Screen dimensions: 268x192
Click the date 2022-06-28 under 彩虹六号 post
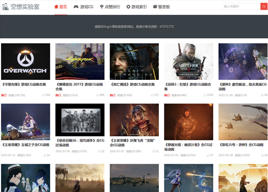click(x=225, y=155)
